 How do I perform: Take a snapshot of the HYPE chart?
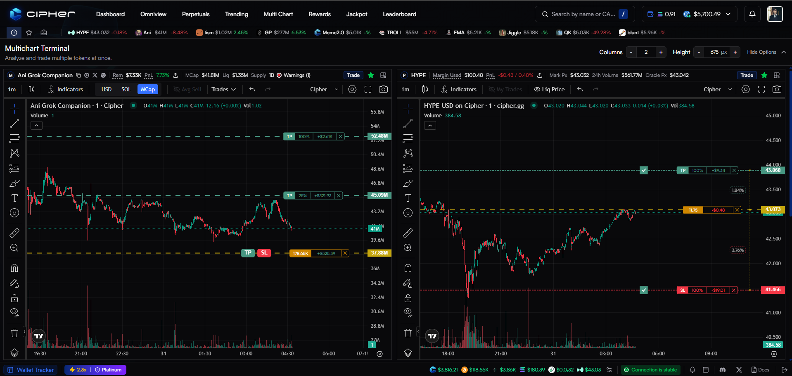[777, 89]
